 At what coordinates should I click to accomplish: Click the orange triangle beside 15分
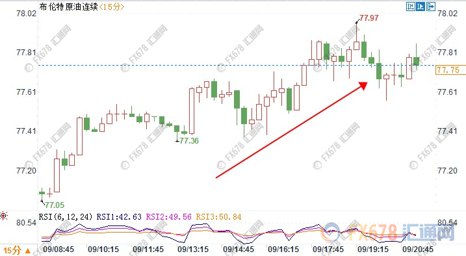28,251
